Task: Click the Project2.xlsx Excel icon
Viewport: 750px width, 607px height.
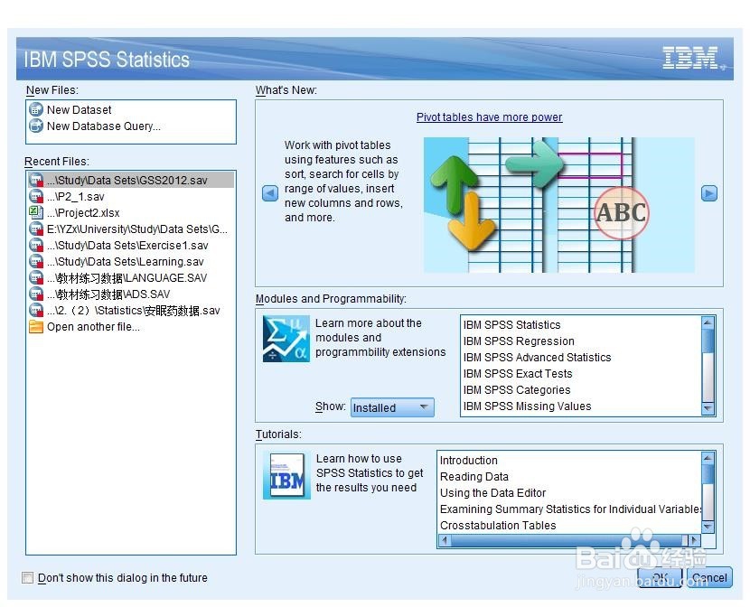Action: tap(36, 212)
